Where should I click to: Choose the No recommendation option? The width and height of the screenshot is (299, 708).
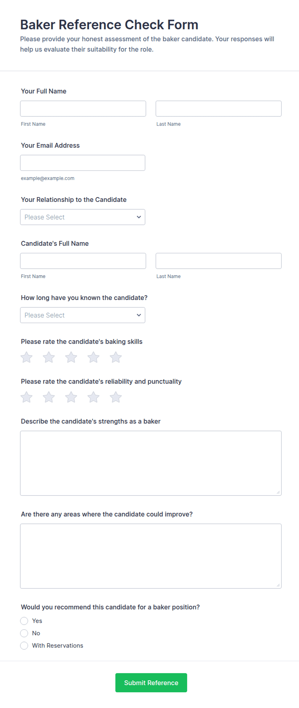pos(24,633)
